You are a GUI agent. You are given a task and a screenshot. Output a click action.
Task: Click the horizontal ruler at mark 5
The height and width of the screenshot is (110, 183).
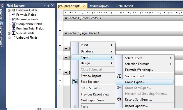(111, 13)
